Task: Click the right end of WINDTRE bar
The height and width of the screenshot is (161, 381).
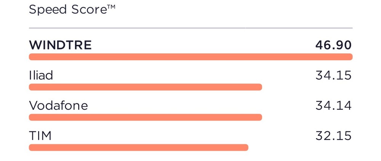Action: pos(350,57)
